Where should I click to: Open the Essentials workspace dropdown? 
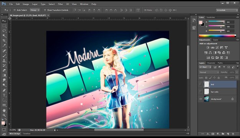coord(227,10)
